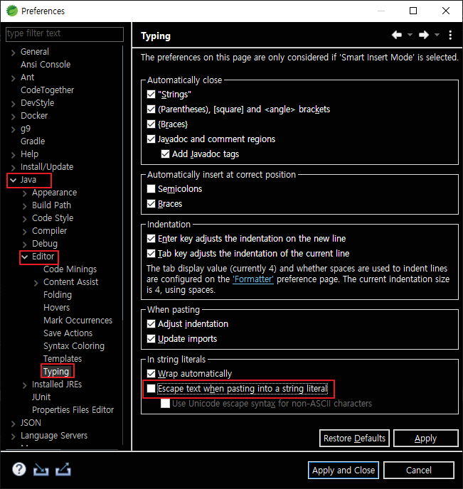Toggle Tab key adjusts indentation checkbox
The image size is (463, 489).
[x=151, y=254]
